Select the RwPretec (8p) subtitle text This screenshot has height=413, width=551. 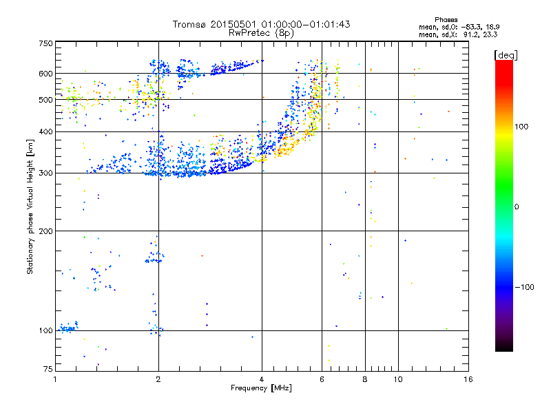(x=261, y=32)
